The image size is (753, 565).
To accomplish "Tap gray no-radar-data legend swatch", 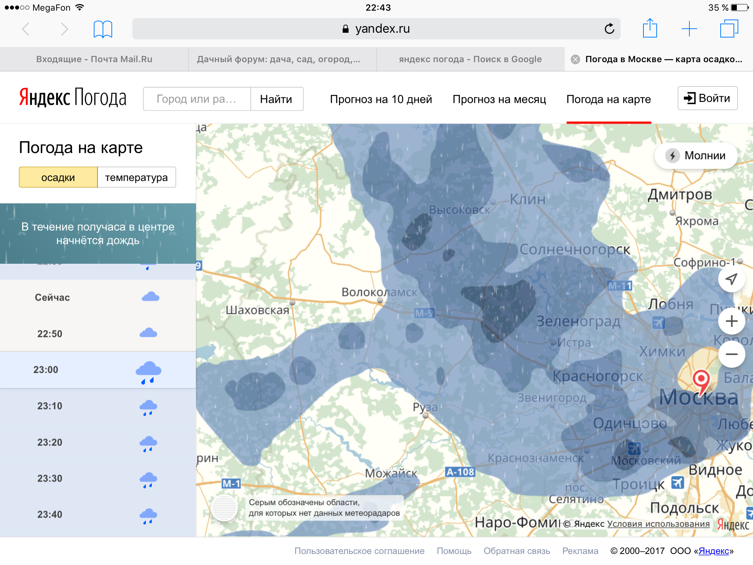I will (224, 508).
